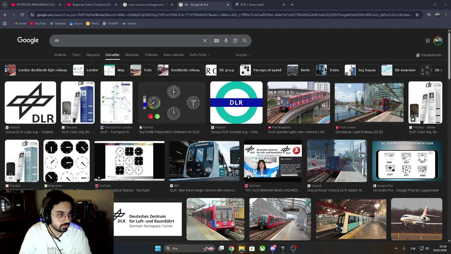Filter by 'London docklands light railway' chip

(x=38, y=70)
